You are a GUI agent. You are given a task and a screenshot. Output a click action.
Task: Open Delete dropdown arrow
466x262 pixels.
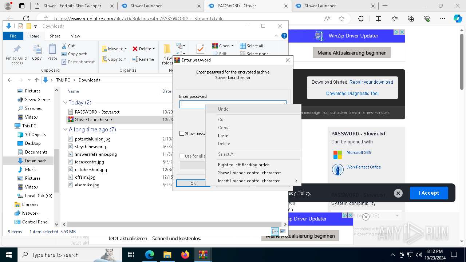[154, 49]
